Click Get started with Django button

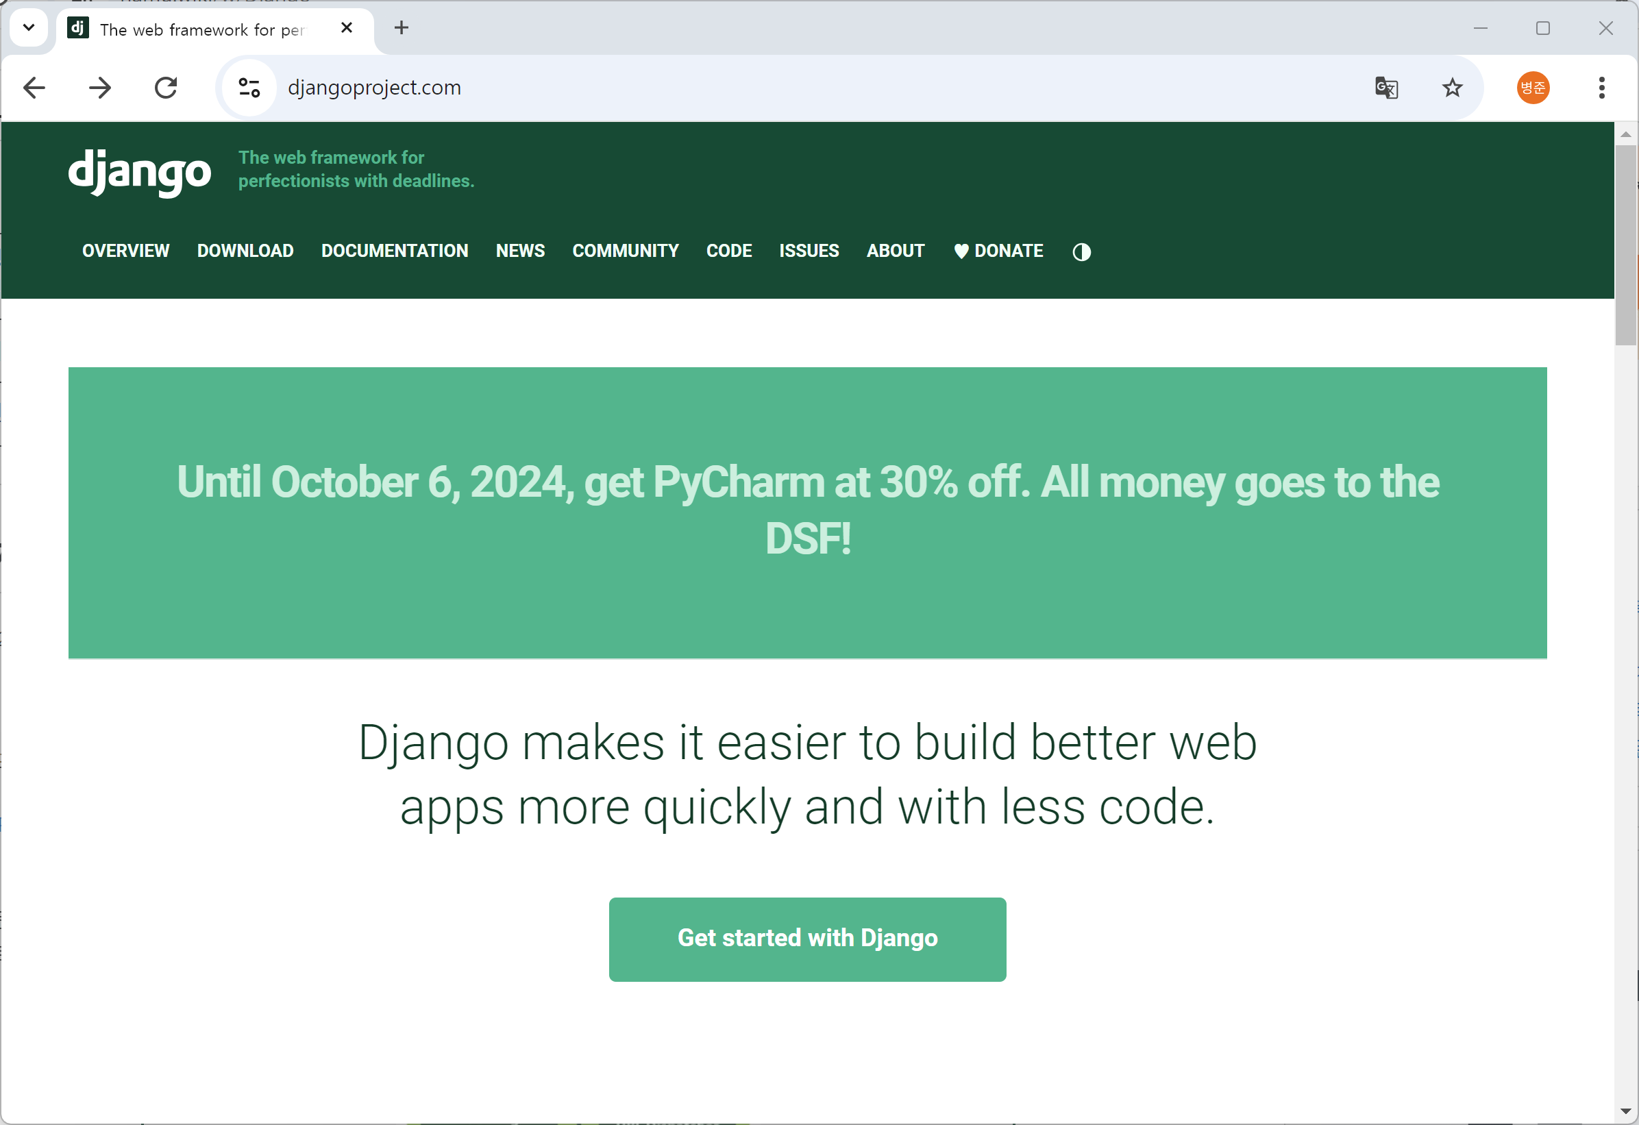pyautogui.click(x=806, y=939)
